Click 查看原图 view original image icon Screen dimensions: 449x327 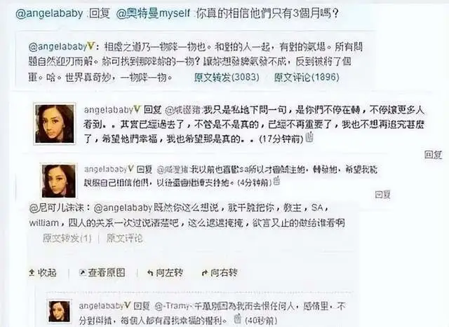[x=83, y=272]
